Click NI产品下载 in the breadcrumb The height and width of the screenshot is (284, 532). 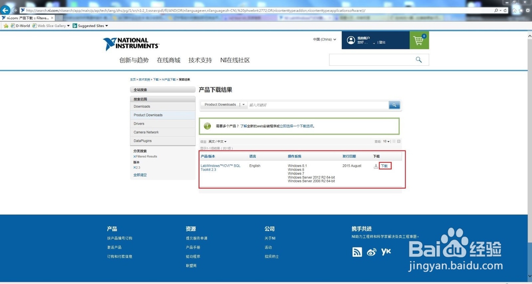click(x=169, y=79)
